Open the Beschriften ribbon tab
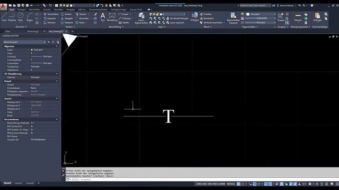Viewport: 339px width, 190px height. [x=34, y=9]
